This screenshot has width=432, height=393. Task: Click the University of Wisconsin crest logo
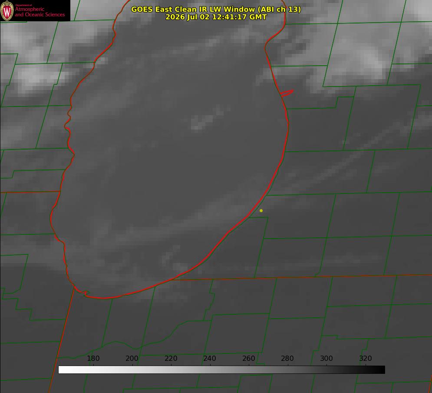tap(7, 10)
